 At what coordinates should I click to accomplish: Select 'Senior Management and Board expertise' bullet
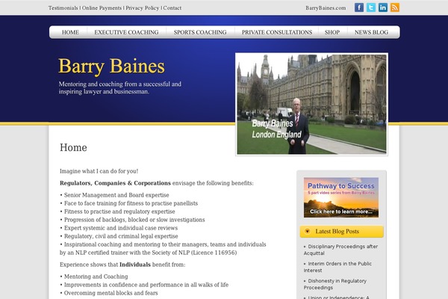pos(114,195)
